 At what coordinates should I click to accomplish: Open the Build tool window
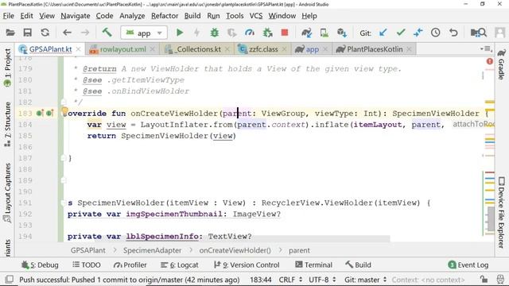point(358,265)
